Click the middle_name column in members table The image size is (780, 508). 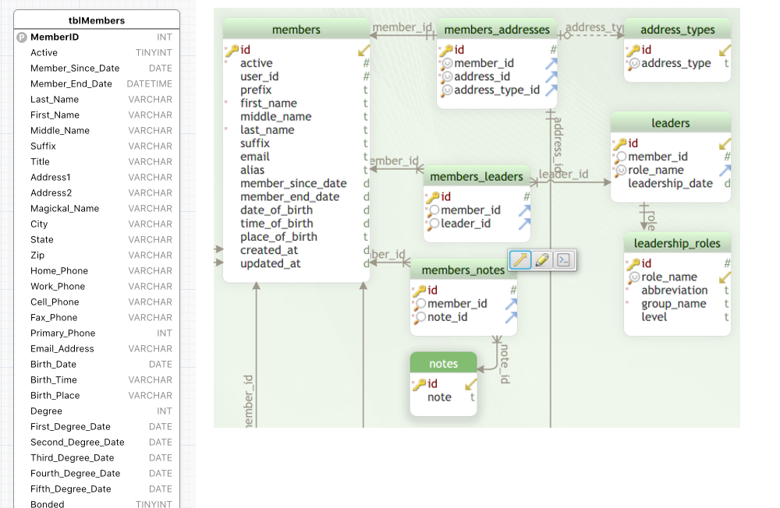[296, 117]
